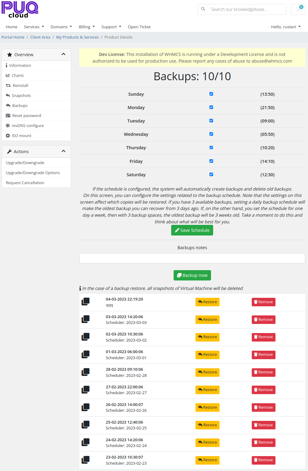The width and height of the screenshot is (308, 471).
Task: Click backup stack icon for 04-03-2023 entry
Action: pyautogui.click(x=85, y=302)
